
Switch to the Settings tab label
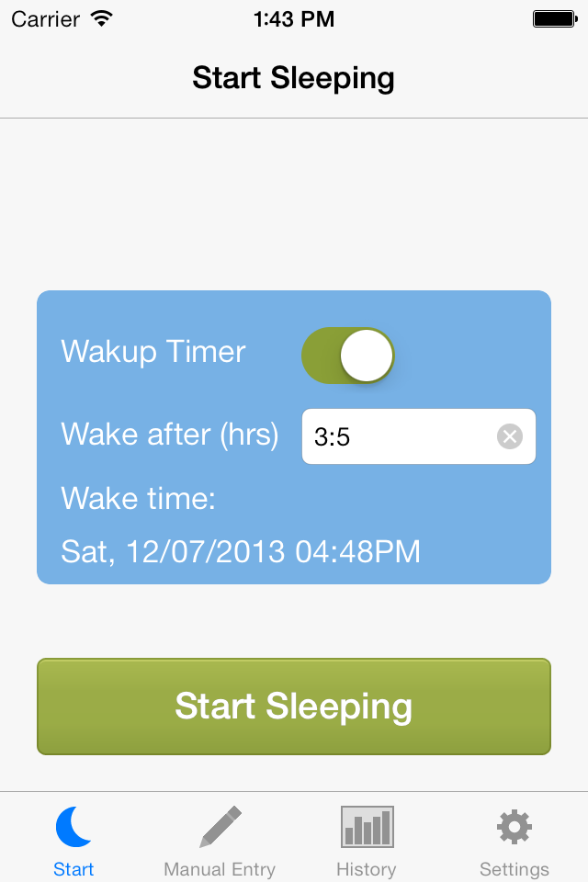tap(514, 869)
